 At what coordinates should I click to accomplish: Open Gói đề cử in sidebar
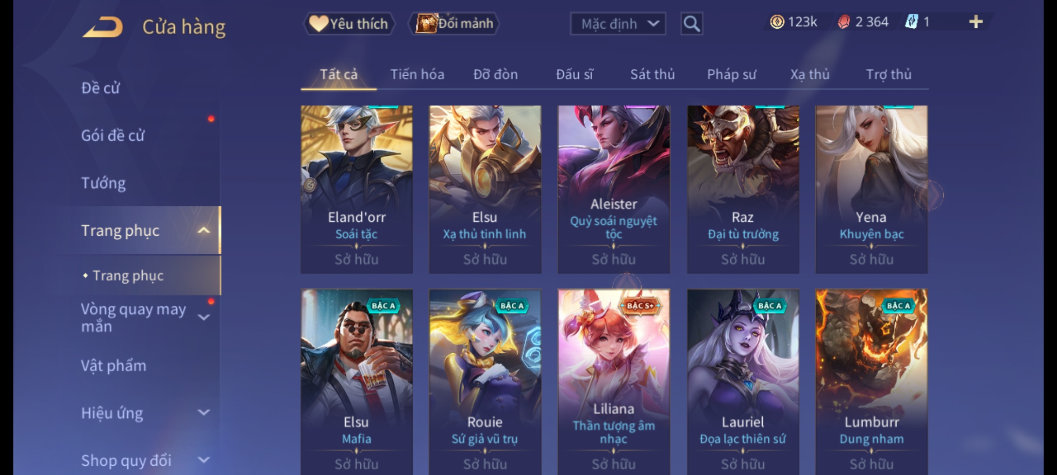(113, 135)
